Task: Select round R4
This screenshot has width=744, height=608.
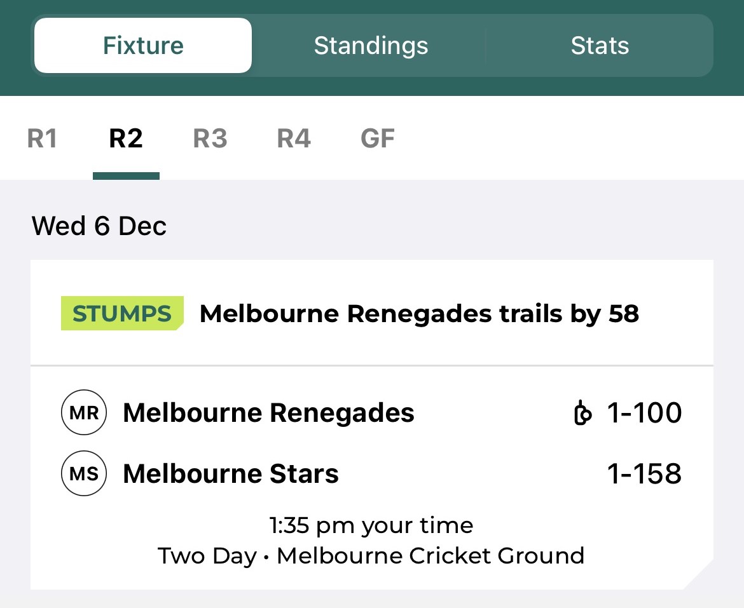Action: [x=294, y=138]
